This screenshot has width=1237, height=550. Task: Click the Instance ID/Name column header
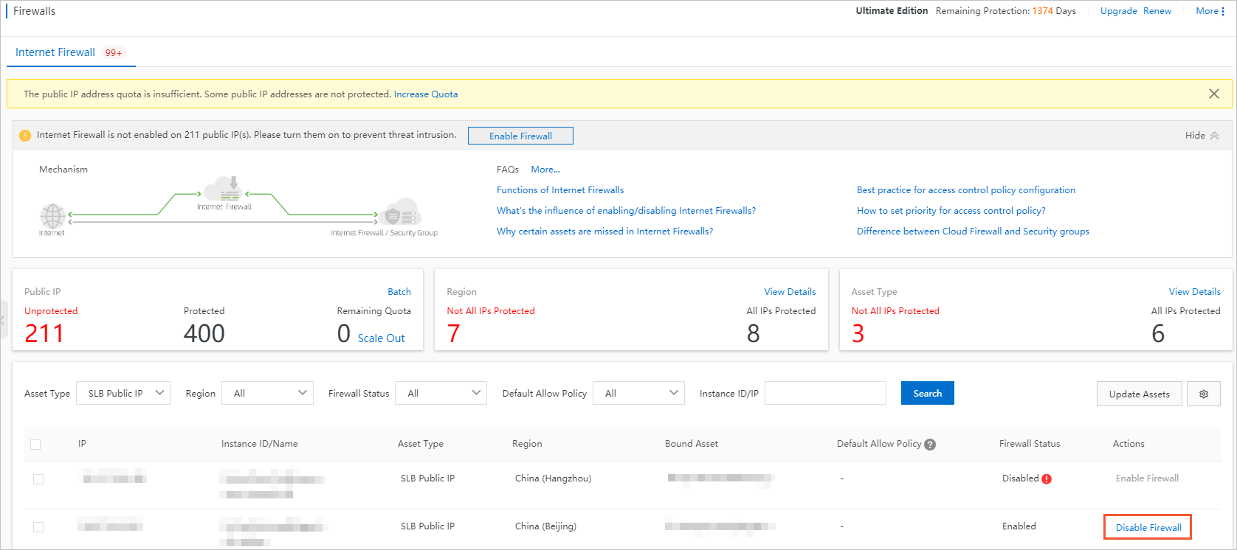coord(260,444)
